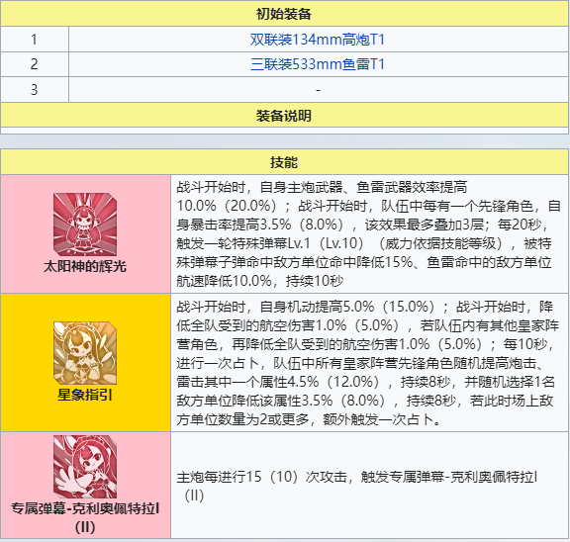Click the 星象指引 skill description text

[x=367, y=363]
